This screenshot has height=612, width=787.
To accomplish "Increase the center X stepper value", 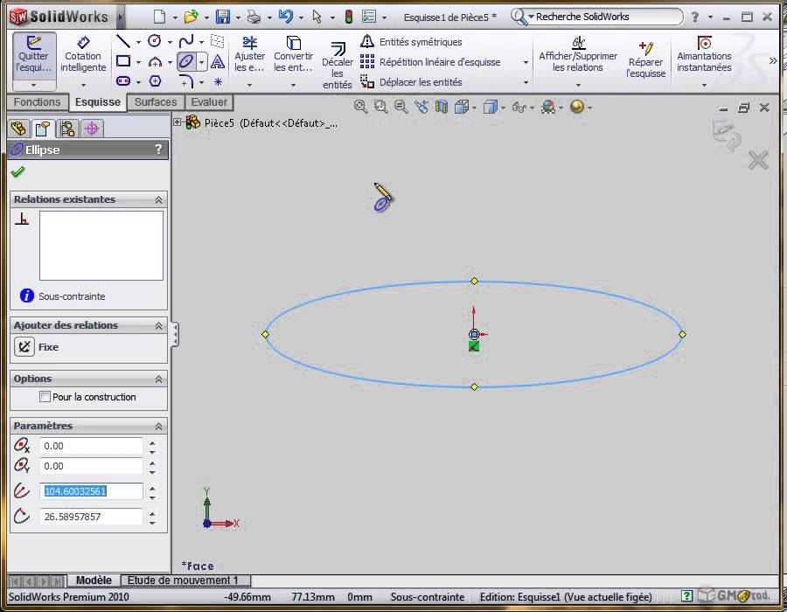I will pyautogui.click(x=152, y=442).
